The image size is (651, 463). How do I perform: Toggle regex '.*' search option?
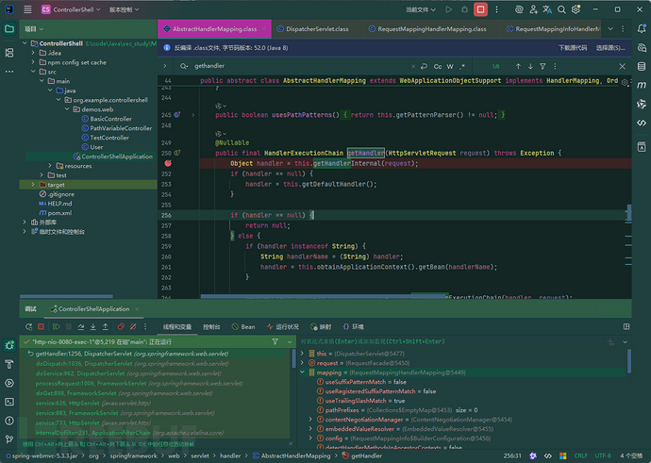coord(461,67)
